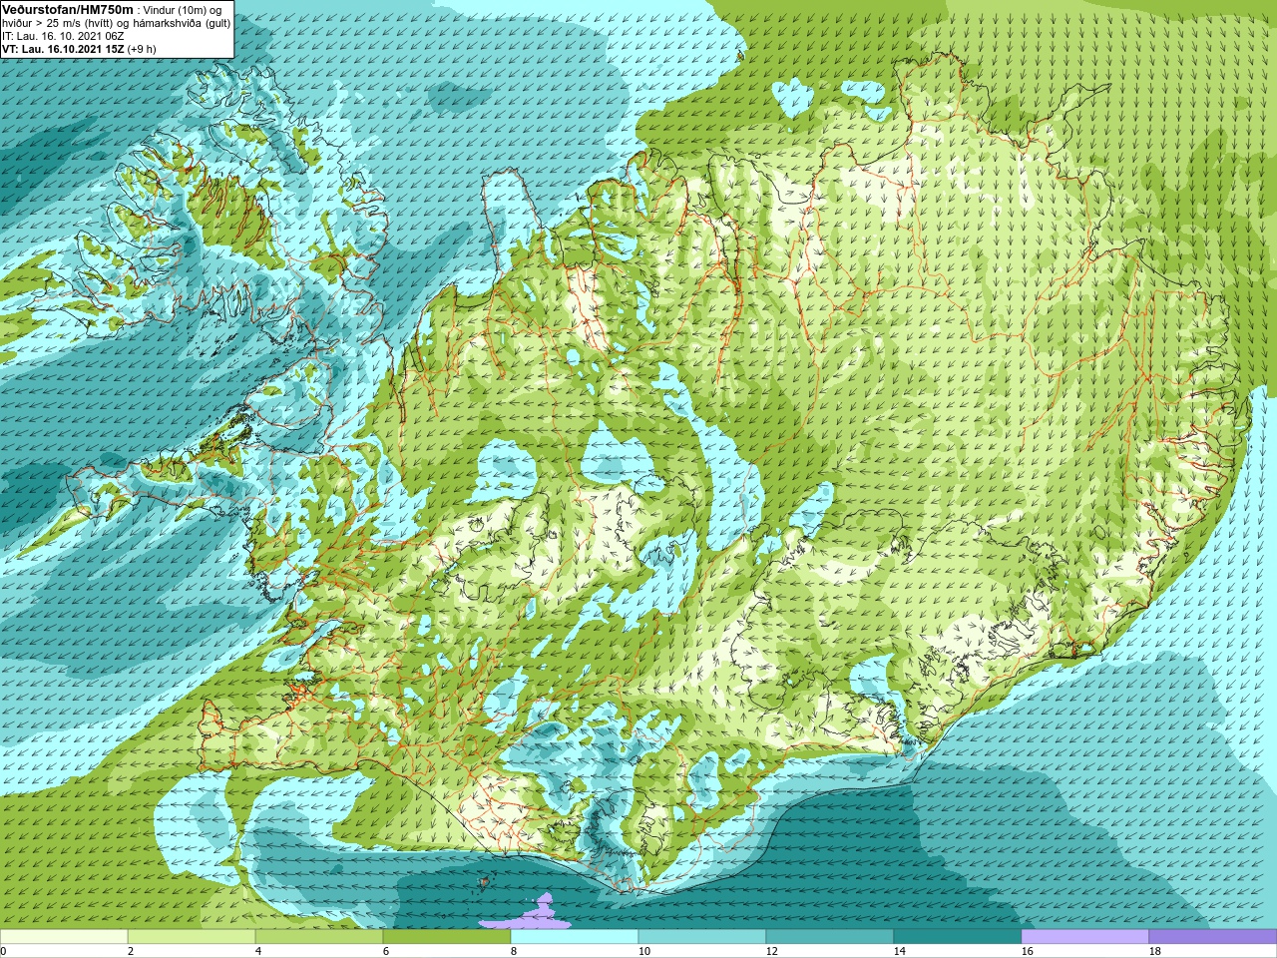This screenshot has width=1277, height=958.
Task: Click the scale label "10"
Action: click(x=643, y=951)
